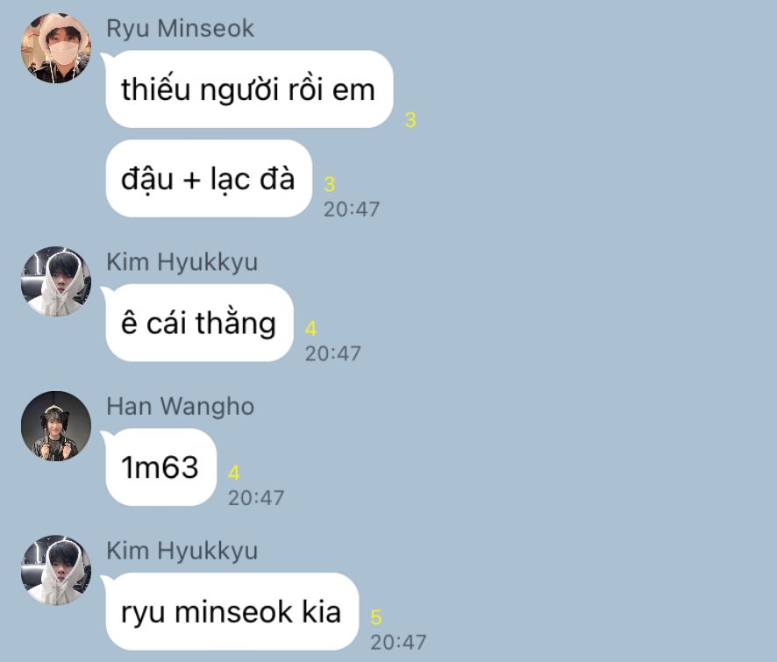Tap read count 4 beside 'ê cái thằng'
Screen dimensions: 777x662
point(310,329)
